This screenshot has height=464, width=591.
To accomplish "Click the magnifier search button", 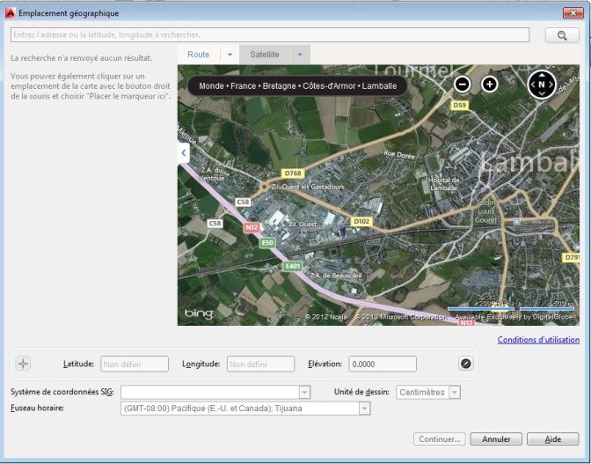I will (562, 35).
